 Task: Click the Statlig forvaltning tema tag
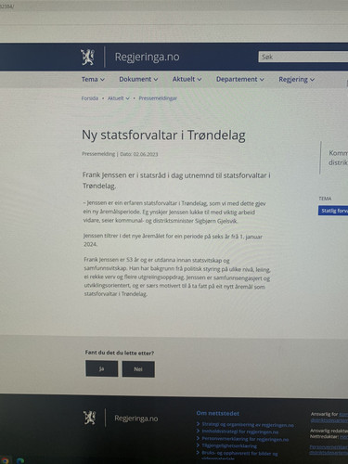pyautogui.click(x=333, y=211)
